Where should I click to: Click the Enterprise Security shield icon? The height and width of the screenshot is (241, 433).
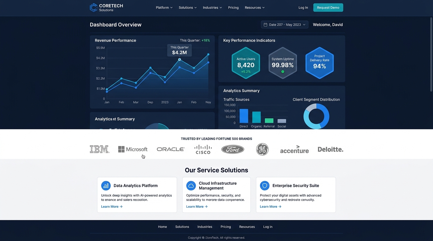[265, 185]
